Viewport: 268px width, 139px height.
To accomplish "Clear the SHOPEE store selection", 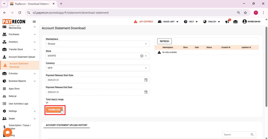I will click(142, 56).
